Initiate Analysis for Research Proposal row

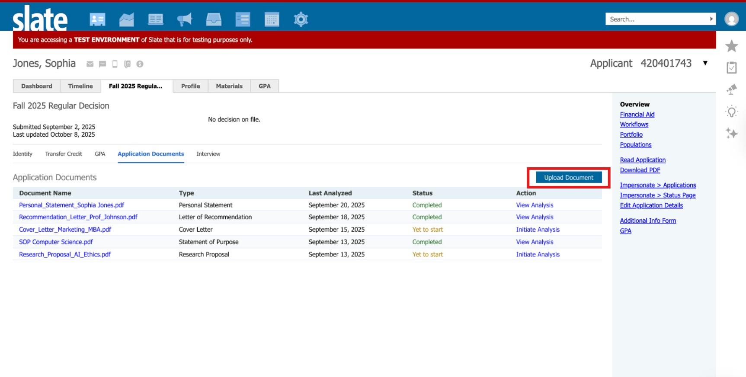[x=538, y=255]
